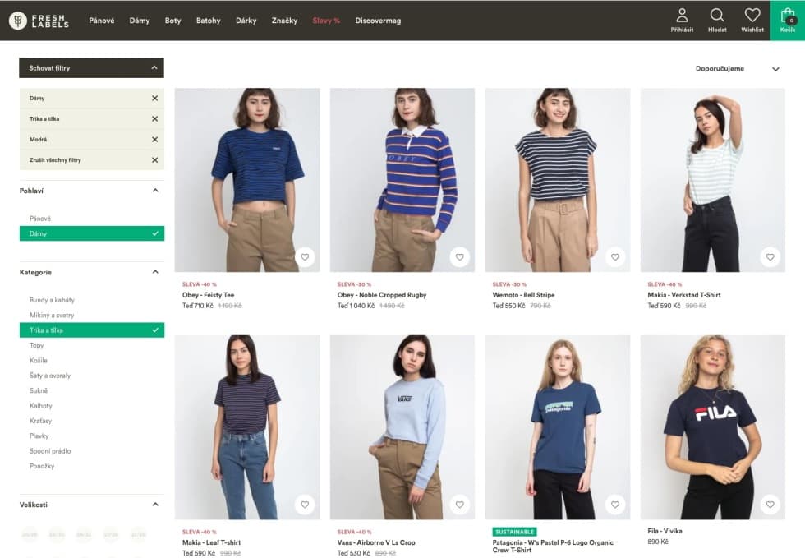Select Kraťasy category filter
The image size is (805, 558).
click(40, 421)
